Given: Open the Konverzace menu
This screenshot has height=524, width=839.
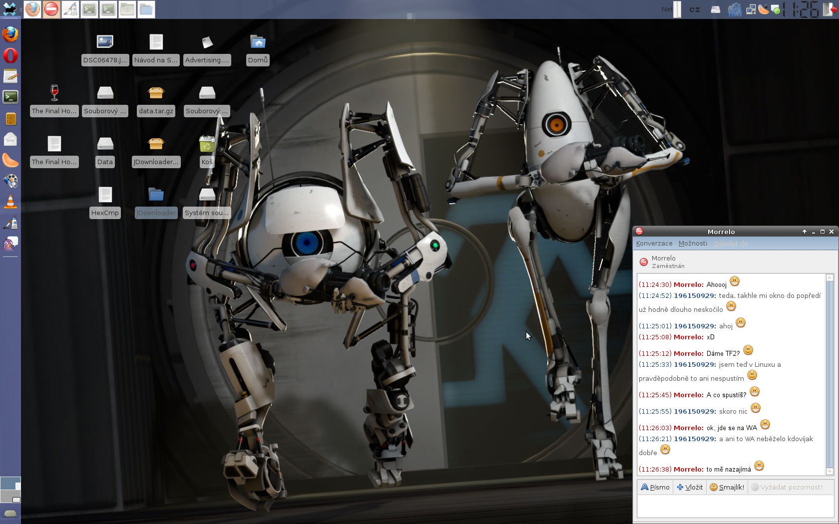Looking at the screenshot, I should click(x=654, y=244).
